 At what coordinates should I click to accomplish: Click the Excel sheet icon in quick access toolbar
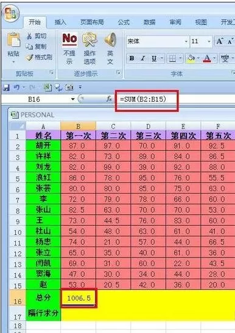[47, 87]
